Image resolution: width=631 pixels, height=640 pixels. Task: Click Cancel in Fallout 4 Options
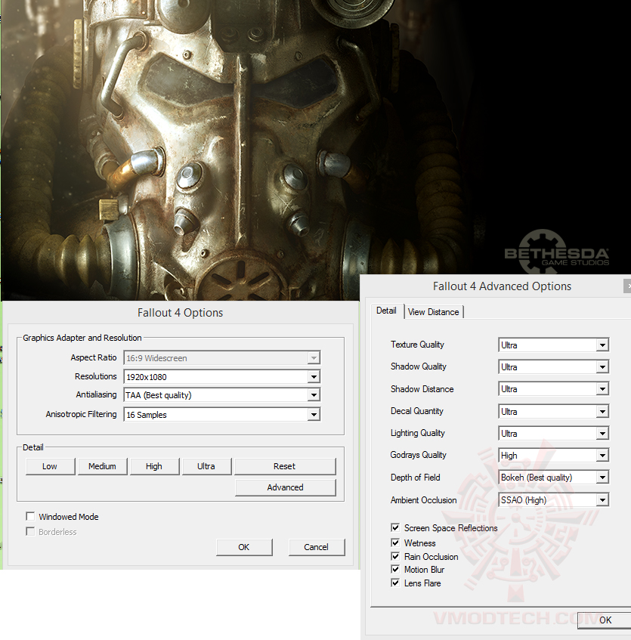[x=317, y=547]
